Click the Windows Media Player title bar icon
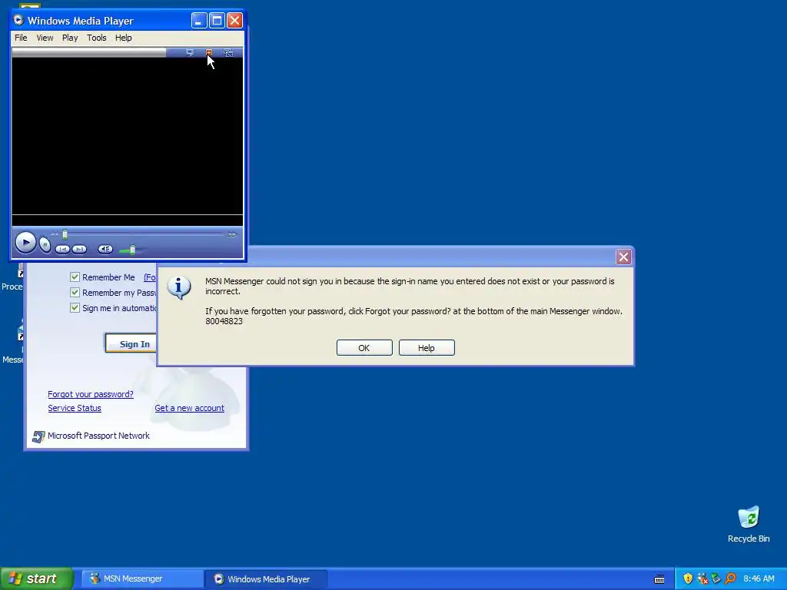Image resolution: width=787 pixels, height=590 pixels. click(18, 20)
